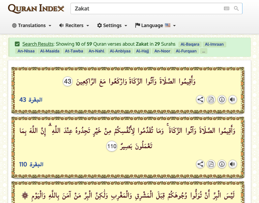The image size is (259, 203).
Task: Click the share icon for verse 43
Action: 200,99
